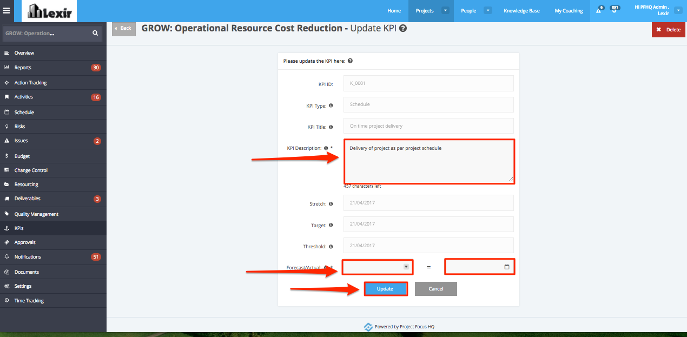Open Schedule in the sidebar
The image size is (687, 337).
(x=53, y=113)
